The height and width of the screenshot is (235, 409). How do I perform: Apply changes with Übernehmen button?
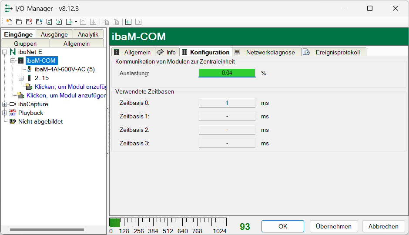[x=334, y=226]
